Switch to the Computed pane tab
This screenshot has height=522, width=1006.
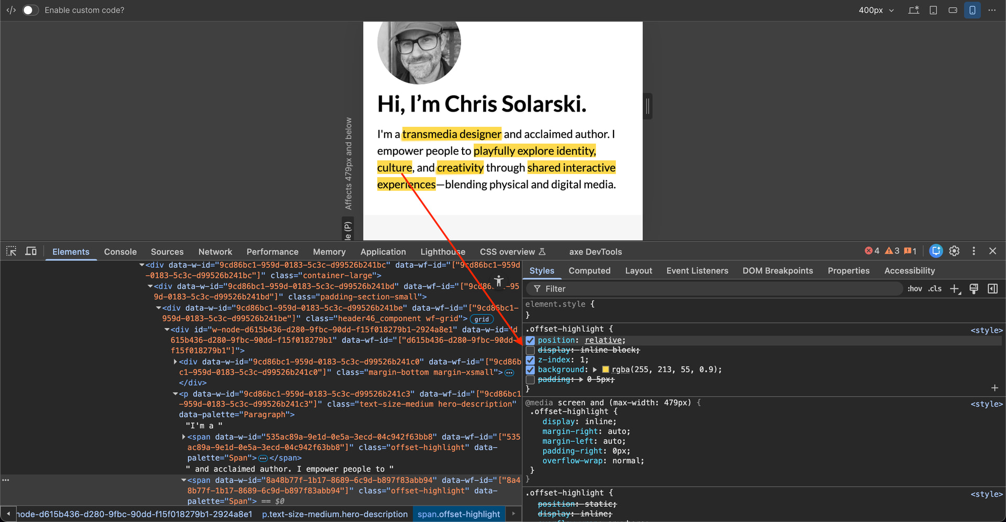coord(589,271)
